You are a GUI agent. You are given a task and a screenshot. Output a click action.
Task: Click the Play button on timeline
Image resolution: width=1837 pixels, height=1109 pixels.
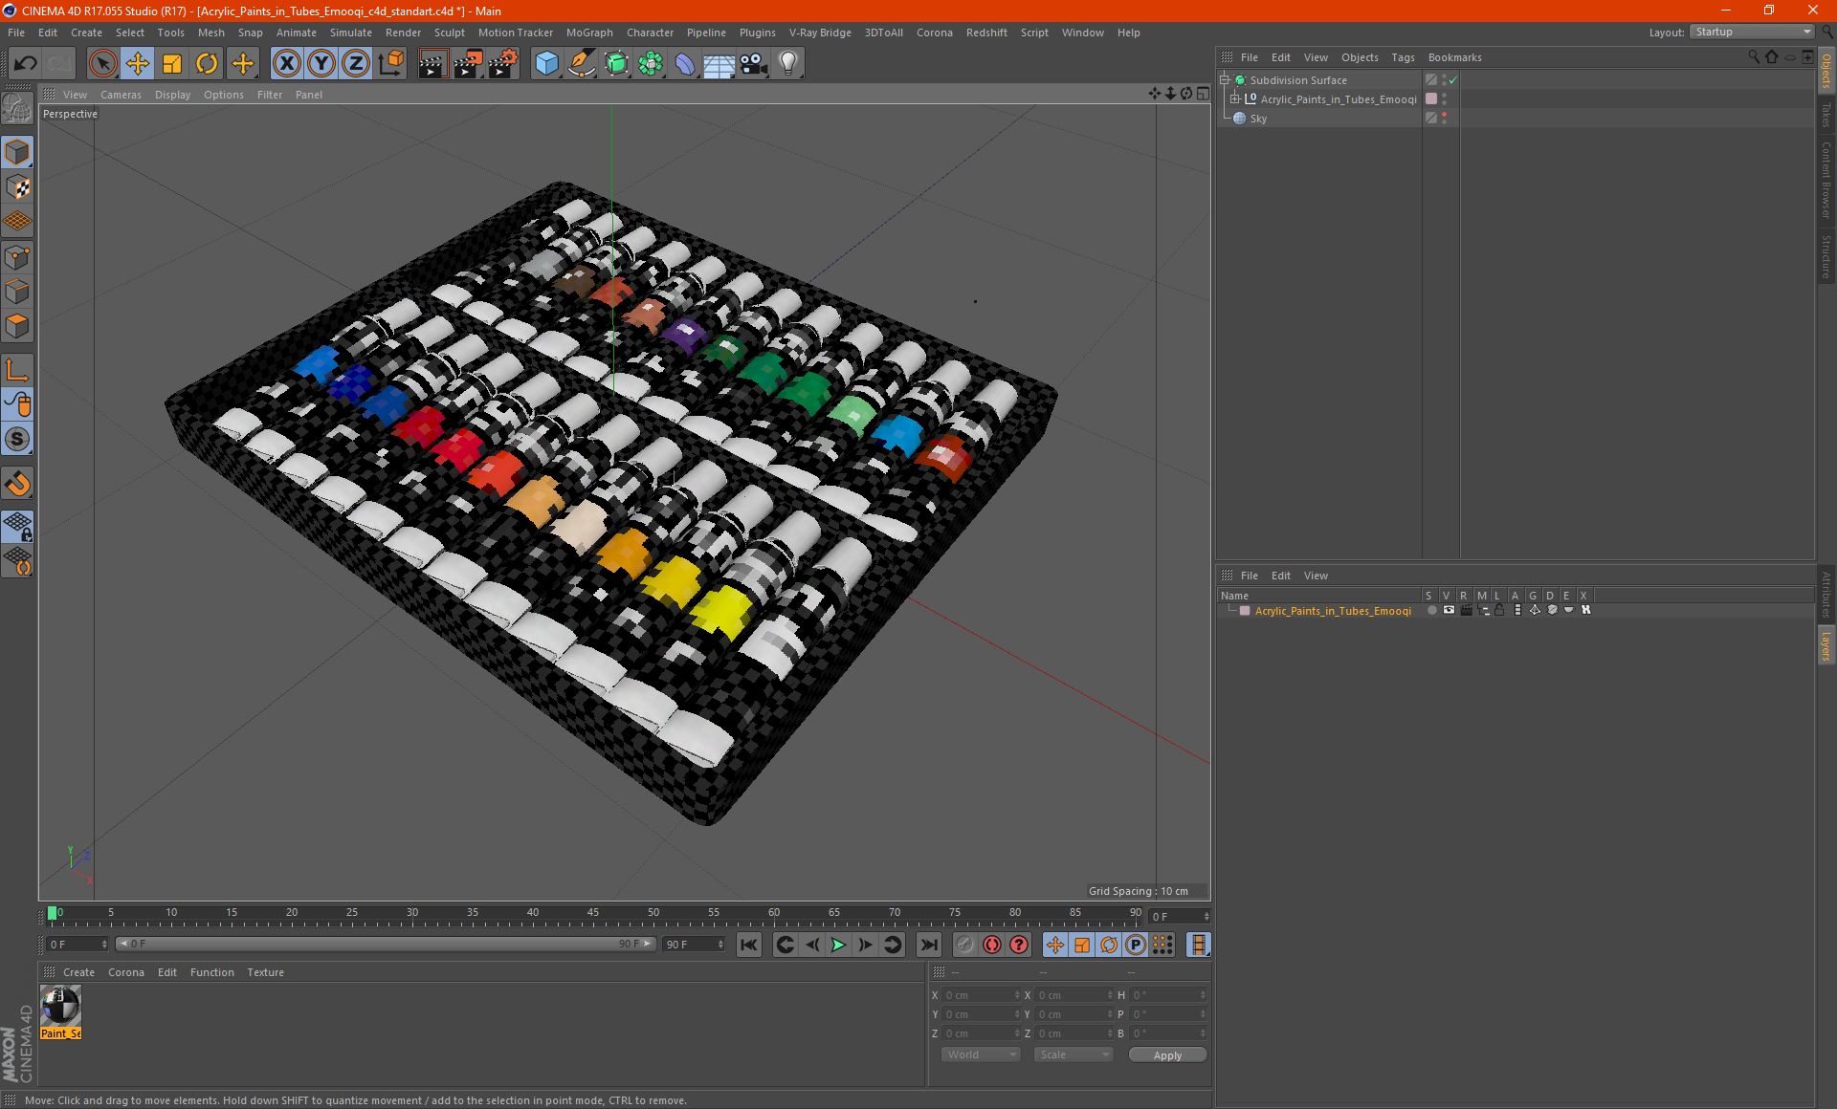838,944
